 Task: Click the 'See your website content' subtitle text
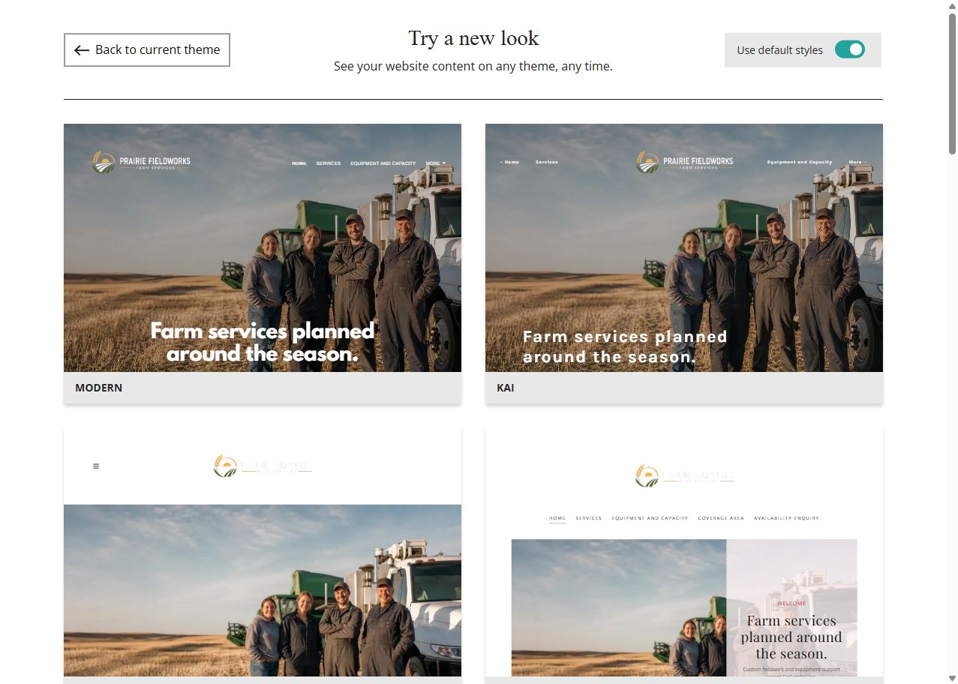point(473,66)
